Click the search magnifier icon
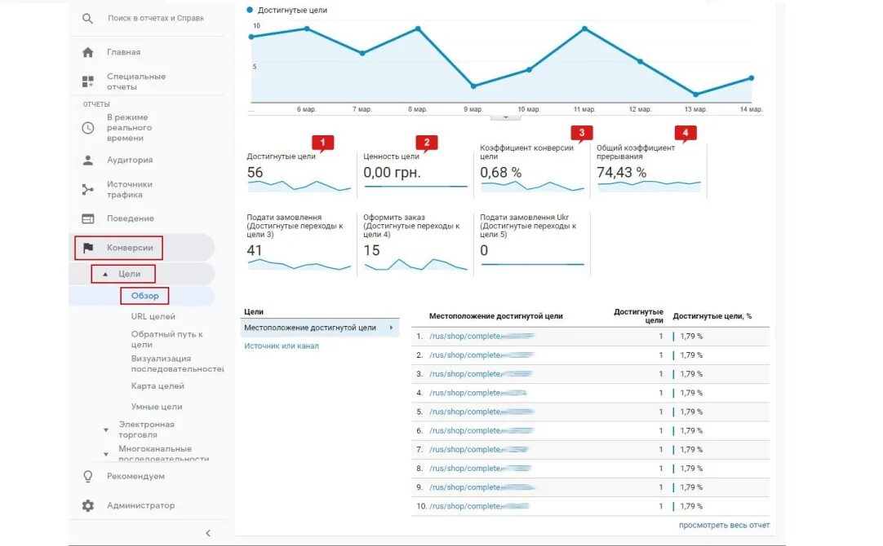The image size is (883, 546). (x=87, y=19)
